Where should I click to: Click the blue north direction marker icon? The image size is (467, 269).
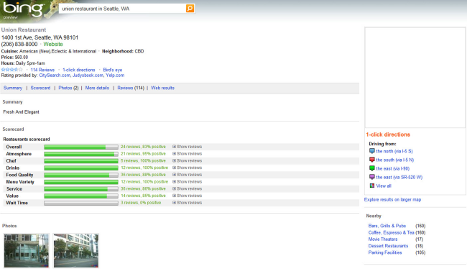click(x=372, y=151)
